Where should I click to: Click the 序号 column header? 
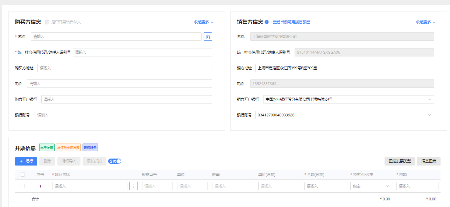(40, 175)
